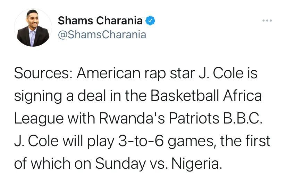Open Shams Charania's profile picture
287x183 pixels.
(x=33, y=27)
